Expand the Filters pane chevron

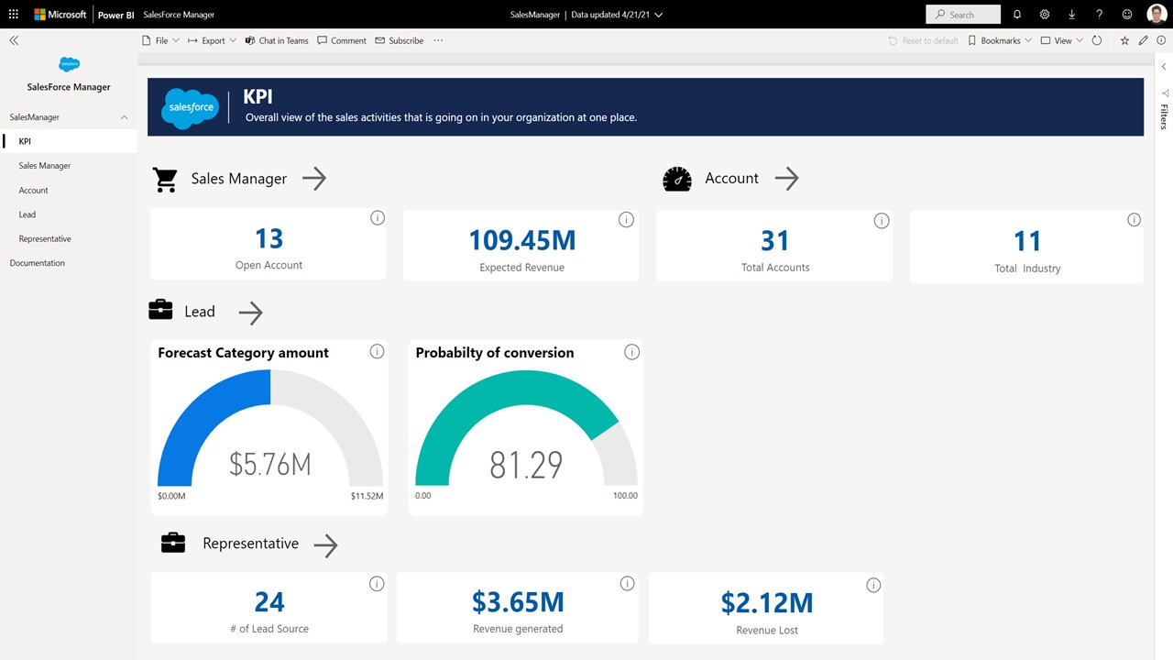coord(1164,67)
